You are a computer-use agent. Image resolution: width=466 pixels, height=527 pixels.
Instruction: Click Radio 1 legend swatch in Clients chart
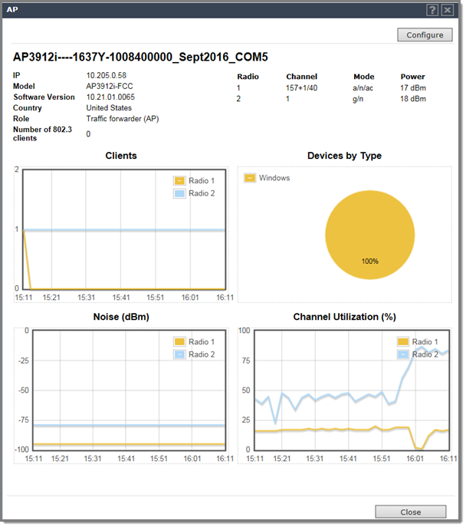pyautogui.click(x=179, y=182)
